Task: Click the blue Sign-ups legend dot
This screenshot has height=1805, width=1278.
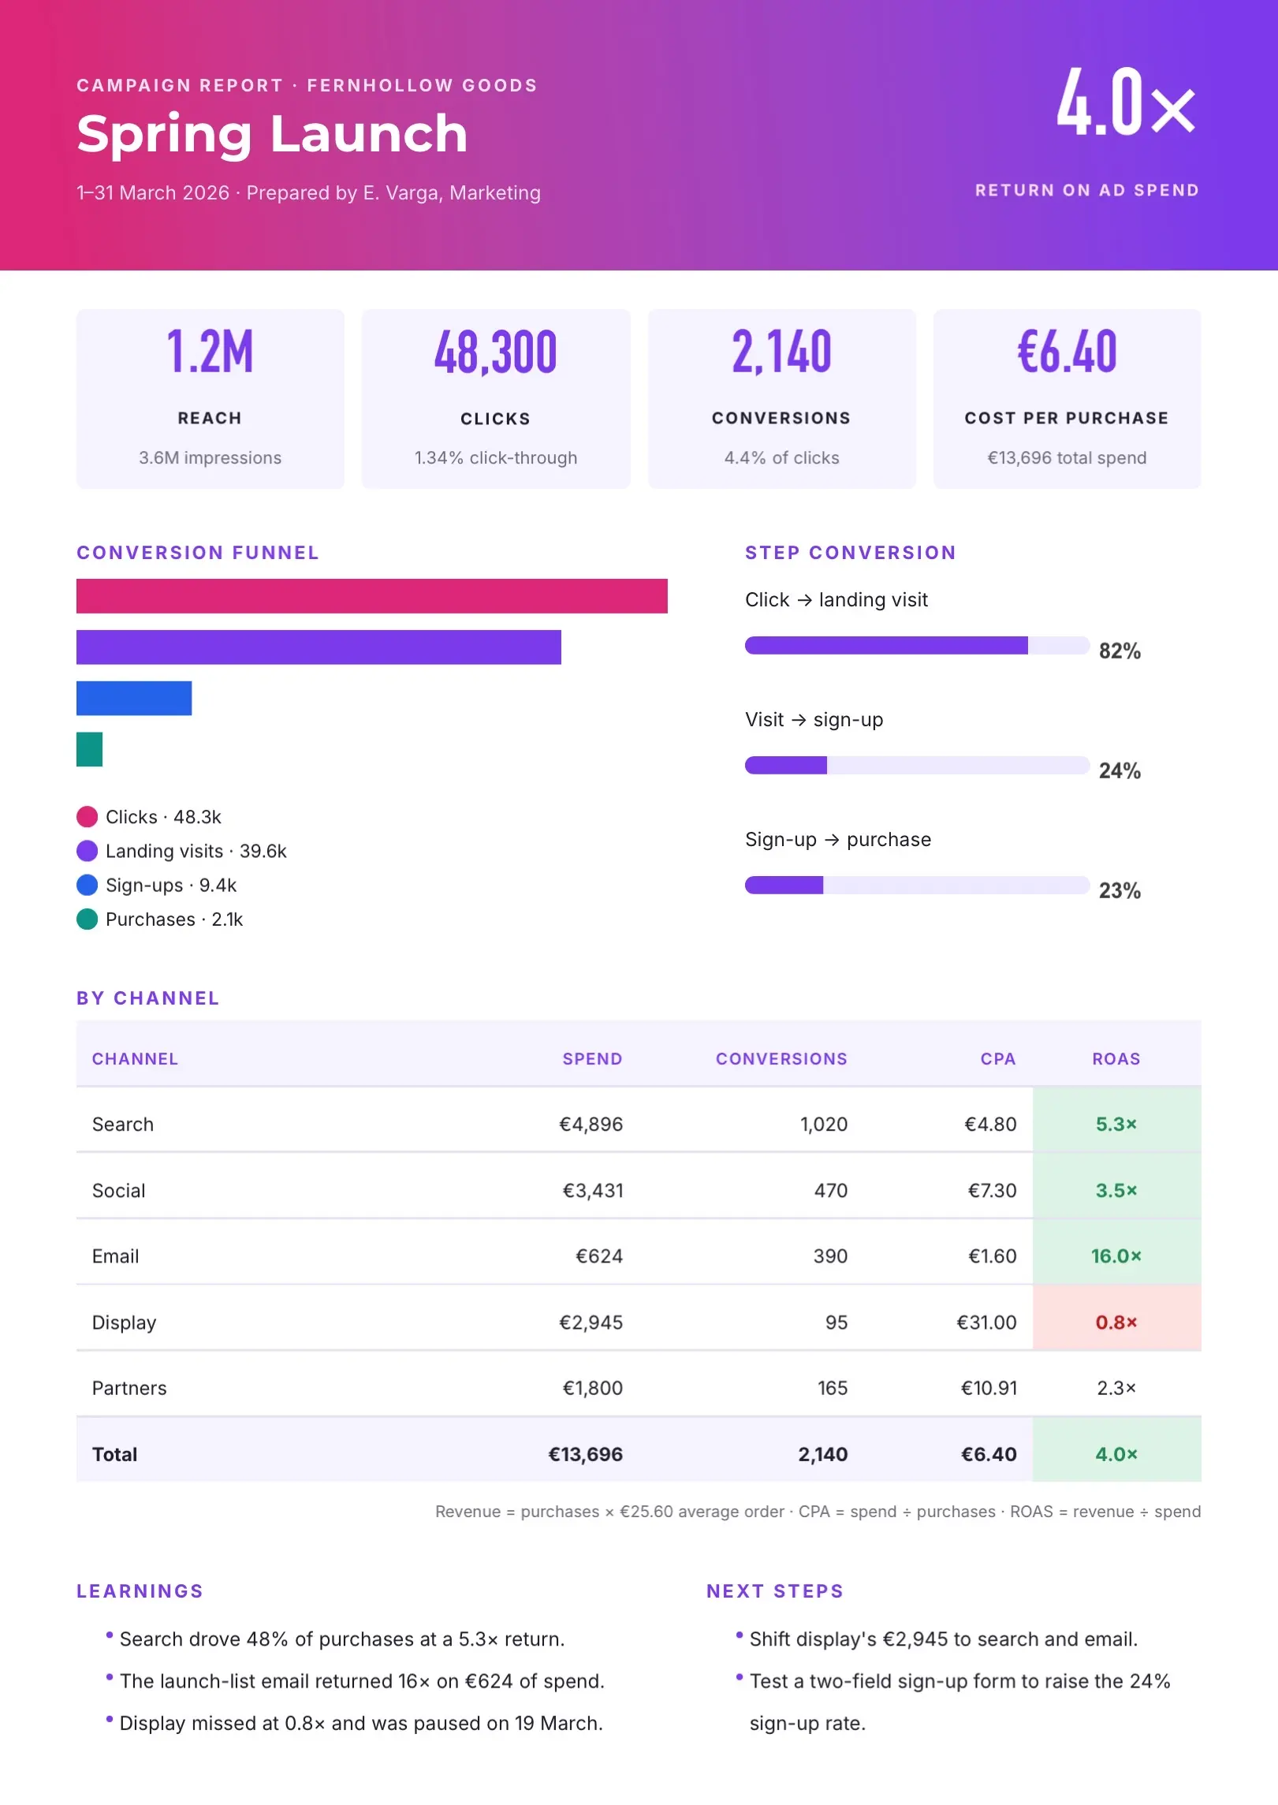Action: click(x=87, y=885)
